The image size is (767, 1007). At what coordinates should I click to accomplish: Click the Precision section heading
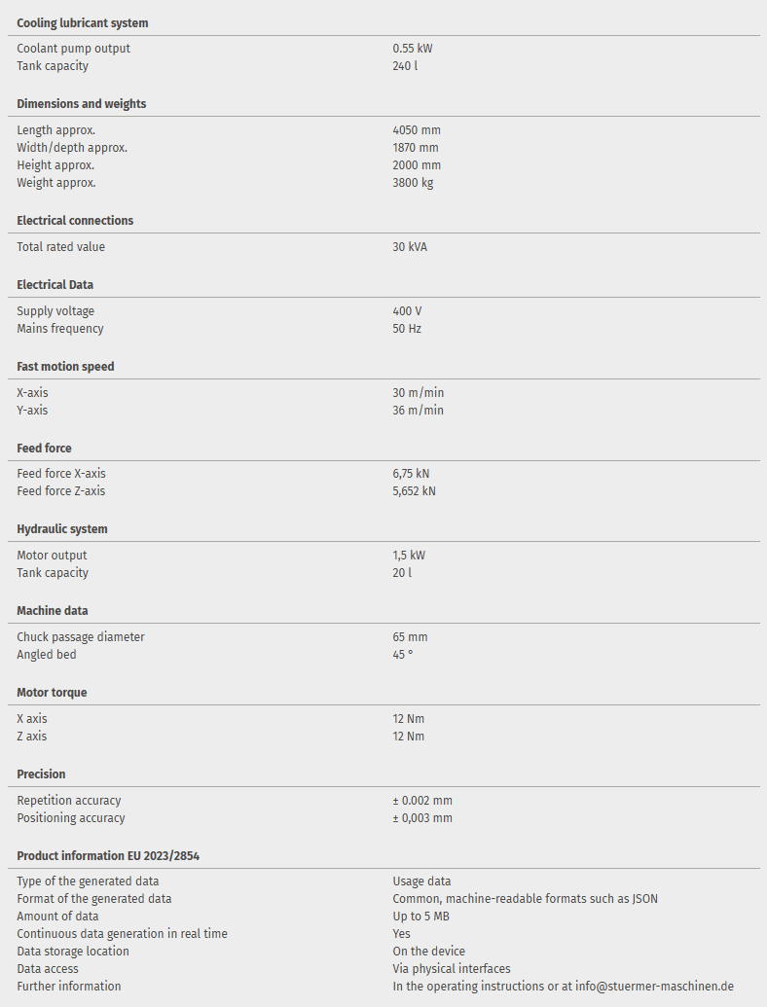click(41, 774)
